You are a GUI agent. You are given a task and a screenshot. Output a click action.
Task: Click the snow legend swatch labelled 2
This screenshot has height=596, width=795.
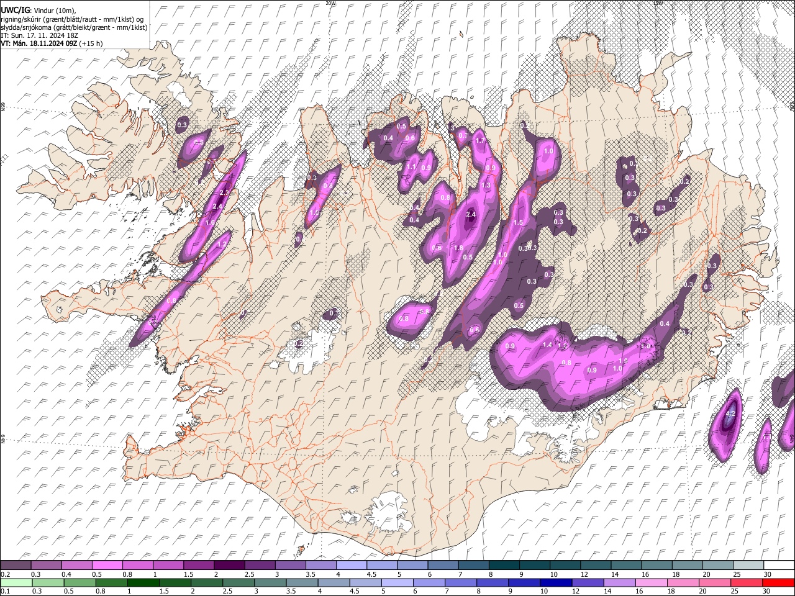point(229,566)
